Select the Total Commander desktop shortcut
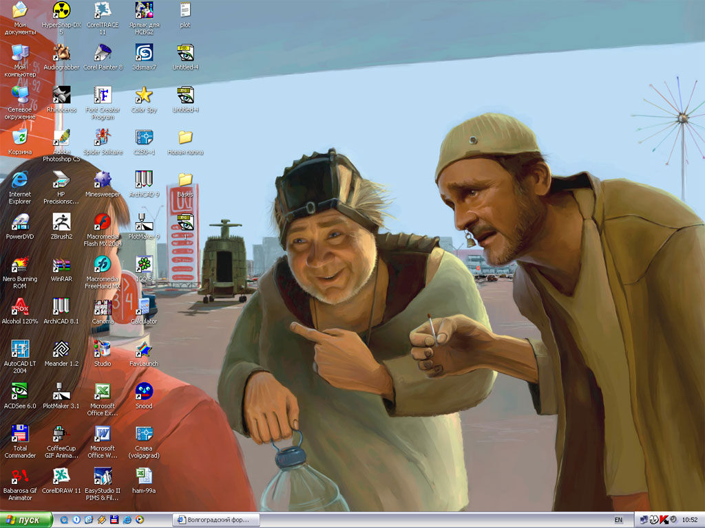This screenshot has height=528, width=705. pos(20,434)
